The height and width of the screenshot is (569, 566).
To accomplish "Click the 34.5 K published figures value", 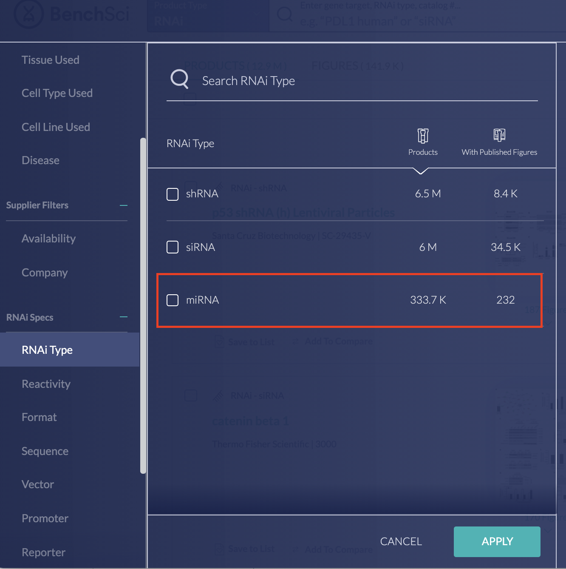I will [x=506, y=248].
